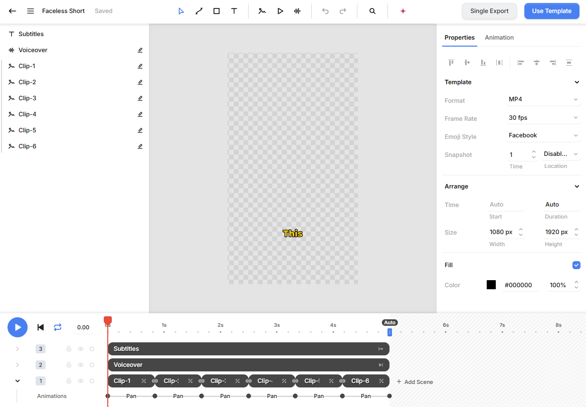Align elements to right edge

point(553,63)
